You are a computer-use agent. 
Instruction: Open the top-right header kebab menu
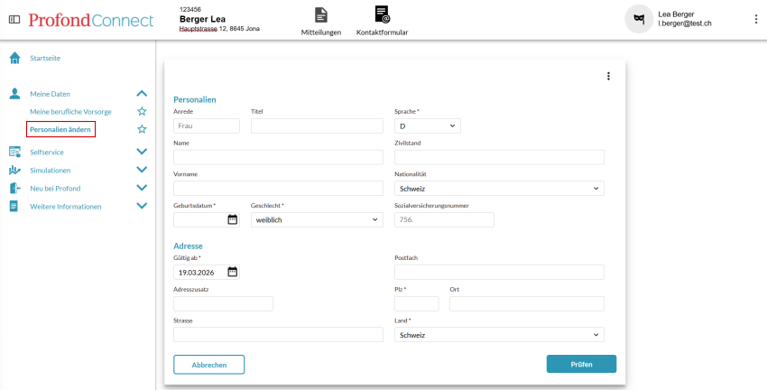coord(756,19)
